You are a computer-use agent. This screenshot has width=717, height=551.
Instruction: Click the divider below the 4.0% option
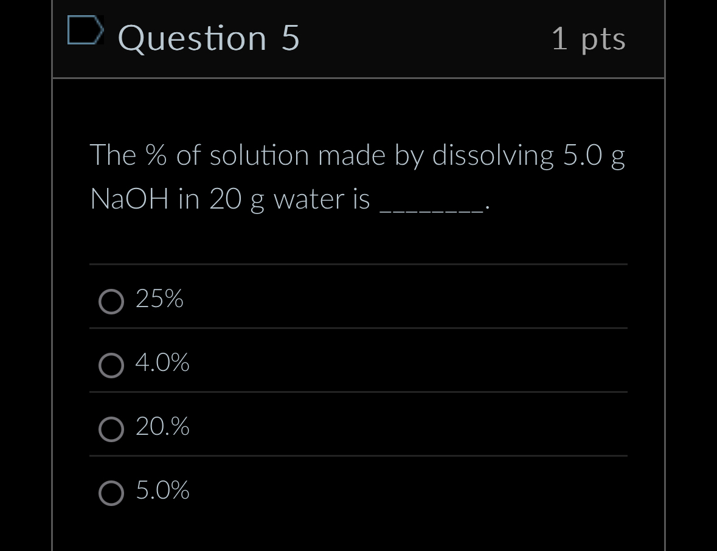358,392
